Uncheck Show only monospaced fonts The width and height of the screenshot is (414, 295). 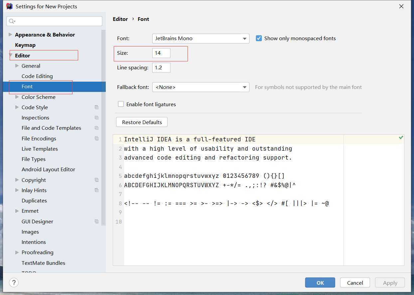[259, 38]
